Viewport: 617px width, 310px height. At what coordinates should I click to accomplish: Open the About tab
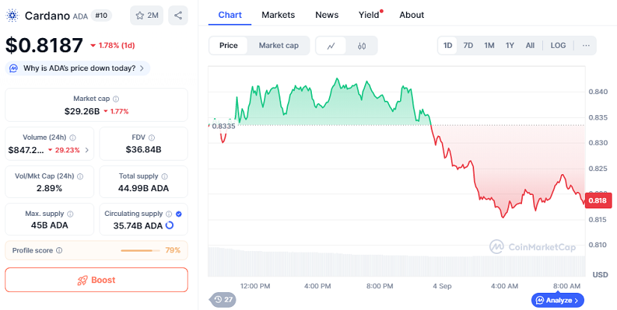click(411, 15)
